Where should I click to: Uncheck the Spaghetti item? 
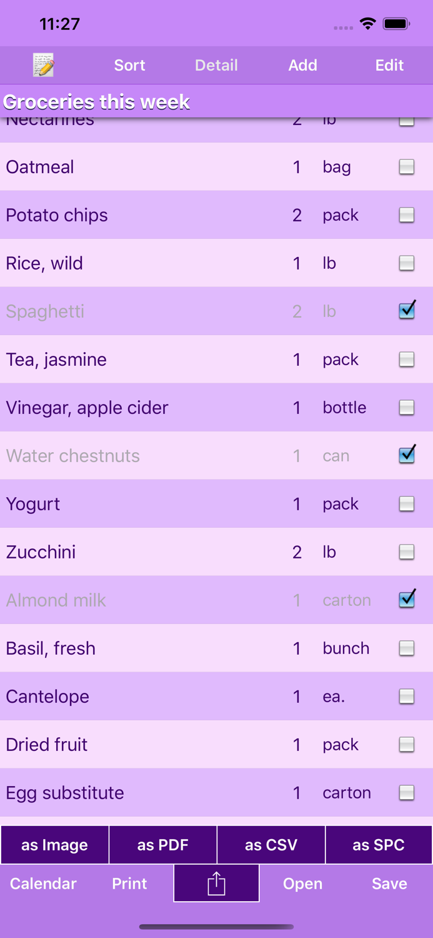pos(407,311)
